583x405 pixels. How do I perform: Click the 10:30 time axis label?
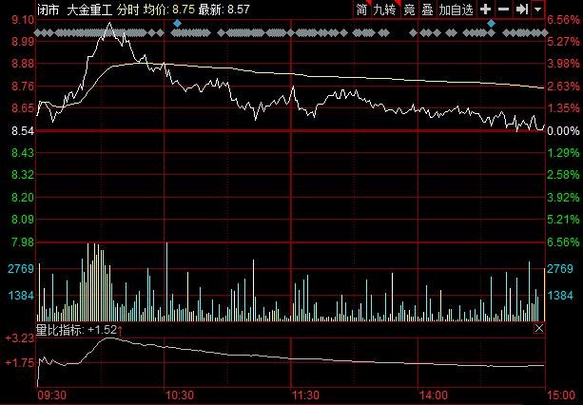[x=179, y=395]
